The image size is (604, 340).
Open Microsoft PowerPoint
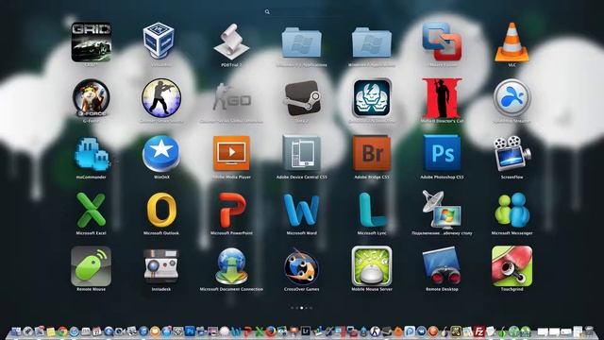[232, 210]
